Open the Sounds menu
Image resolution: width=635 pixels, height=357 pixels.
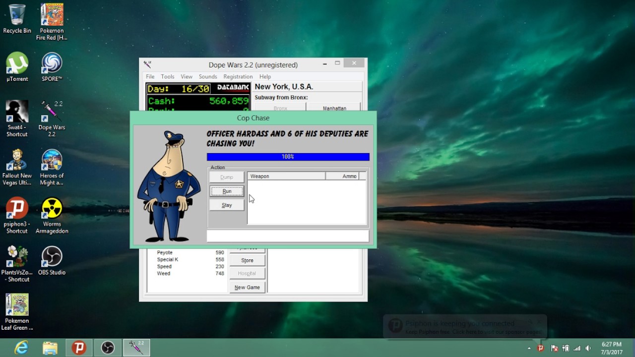[x=208, y=77]
